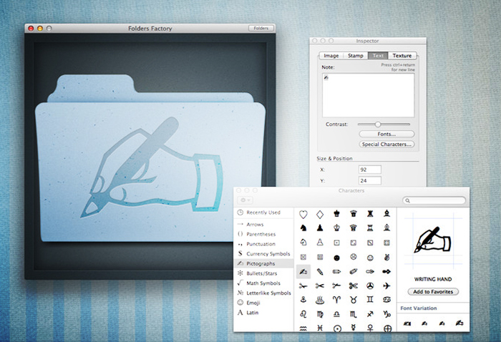This screenshot has height=342, width=501.
Task: Select the Letterlike Symbols category
Action: click(x=264, y=293)
